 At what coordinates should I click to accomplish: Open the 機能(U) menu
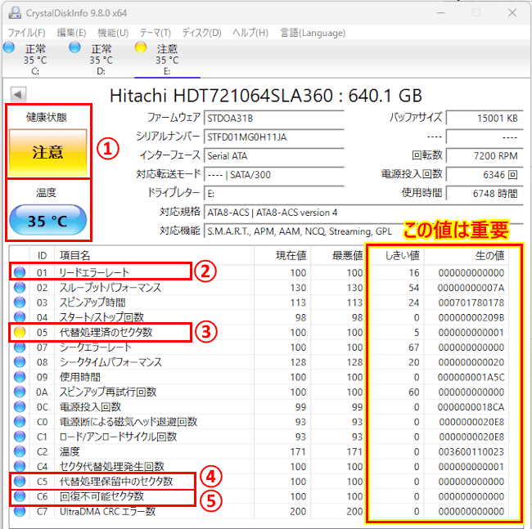[x=113, y=33]
